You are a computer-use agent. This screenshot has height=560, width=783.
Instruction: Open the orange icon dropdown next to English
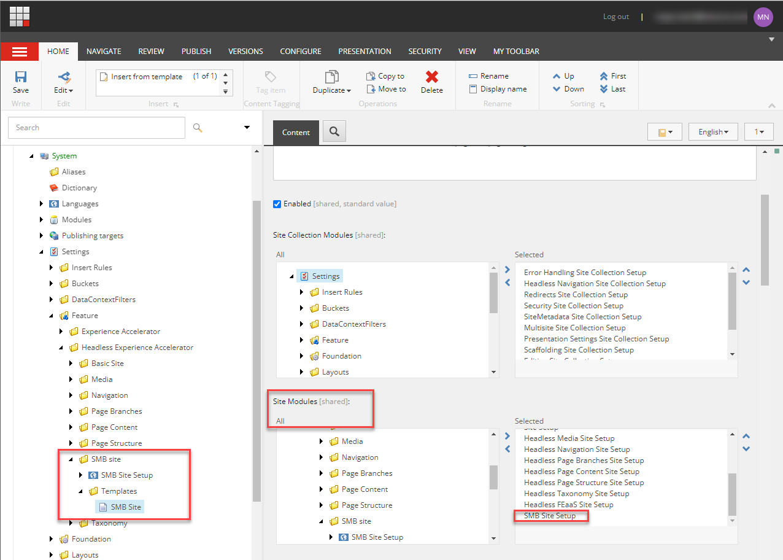[665, 132]
